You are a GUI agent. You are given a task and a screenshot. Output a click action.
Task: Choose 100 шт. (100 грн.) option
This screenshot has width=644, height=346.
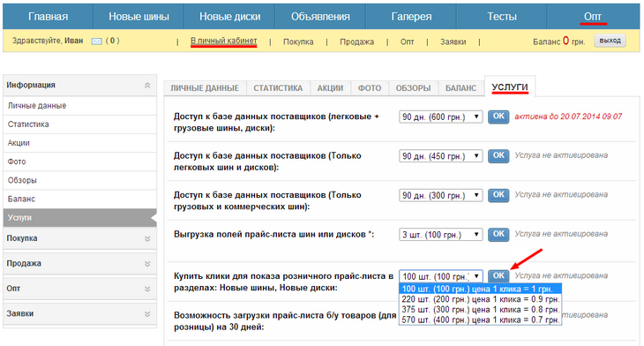[480, 289]
